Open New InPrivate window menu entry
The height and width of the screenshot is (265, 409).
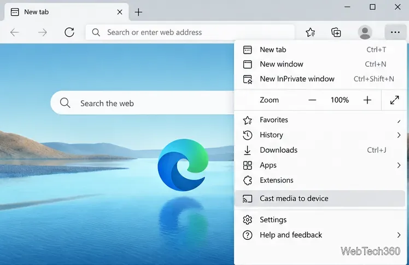tap(320, 79)
